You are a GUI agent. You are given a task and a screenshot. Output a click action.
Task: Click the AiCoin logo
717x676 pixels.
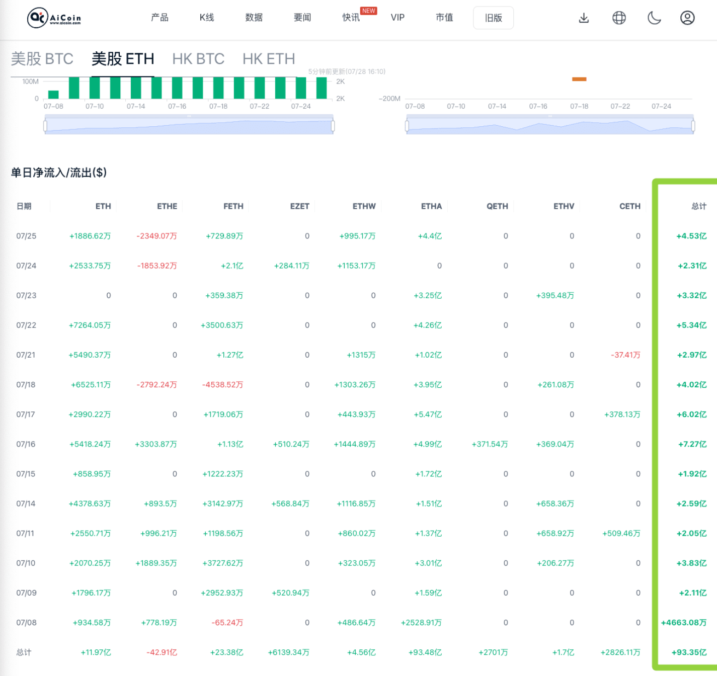[54, 18]
